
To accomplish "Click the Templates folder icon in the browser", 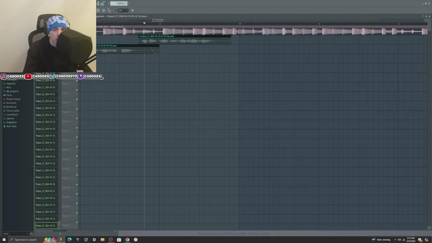I will pos(4,122).
